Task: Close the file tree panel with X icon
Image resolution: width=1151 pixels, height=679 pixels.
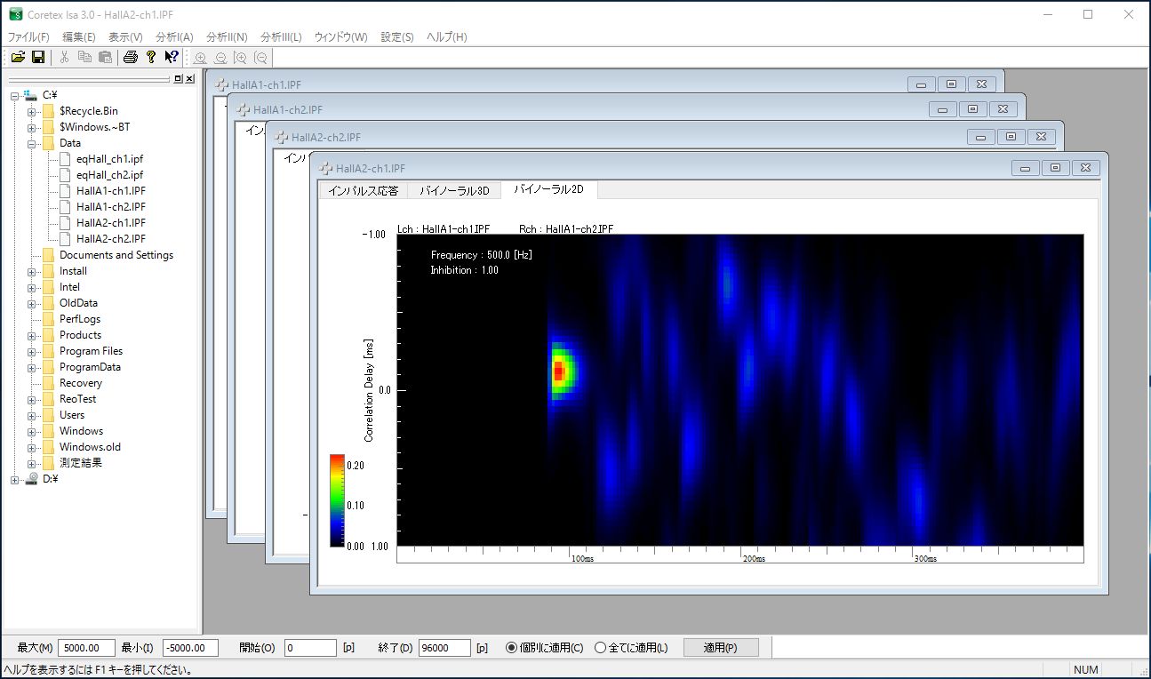Action: click(189, 79)
